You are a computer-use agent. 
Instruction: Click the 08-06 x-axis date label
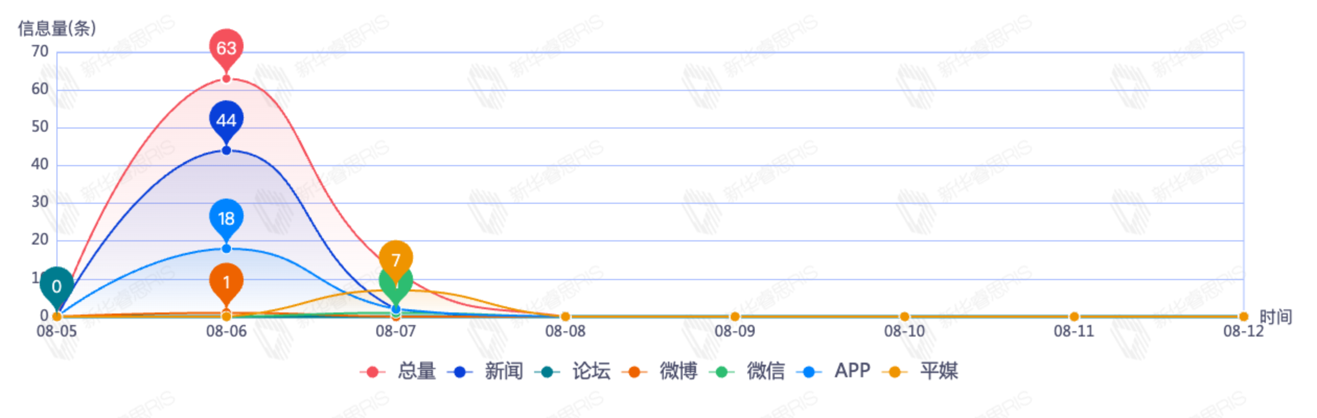[x=226, y=331]
